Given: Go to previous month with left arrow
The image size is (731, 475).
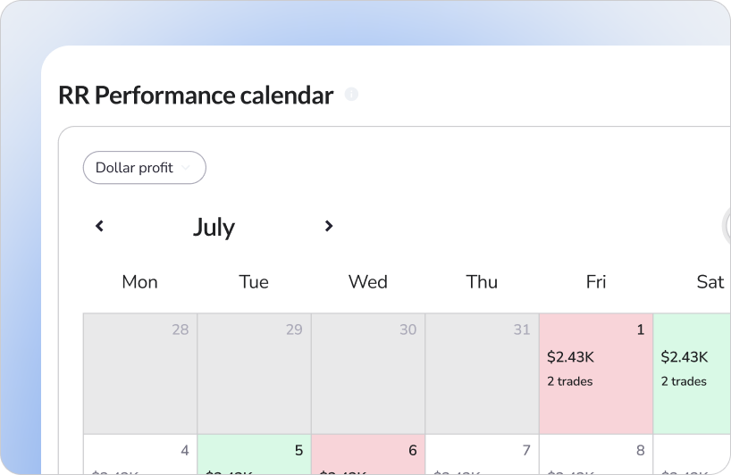Looking at the screenshot, I should 99,226.
